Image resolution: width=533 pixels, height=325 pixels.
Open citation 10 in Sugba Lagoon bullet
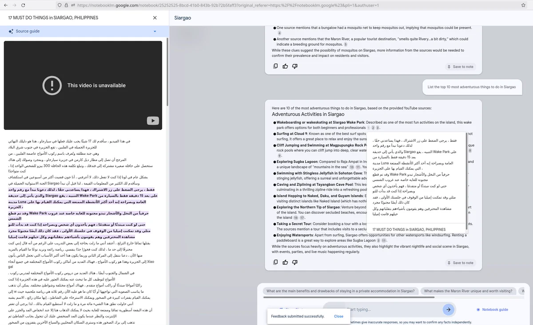pyautogui.click(x=351, y=167)
